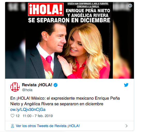The width and height of the screenshot is (160, 132).
Task: Click the 11:00 - 7 feb. 2019 timestamp
Action: pos(38,116)
